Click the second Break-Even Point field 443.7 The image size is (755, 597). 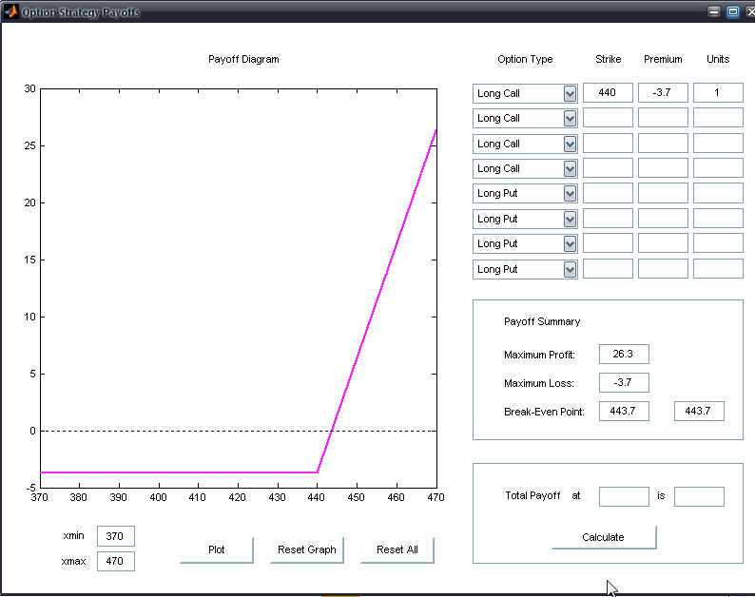click(x=699, y=411)
